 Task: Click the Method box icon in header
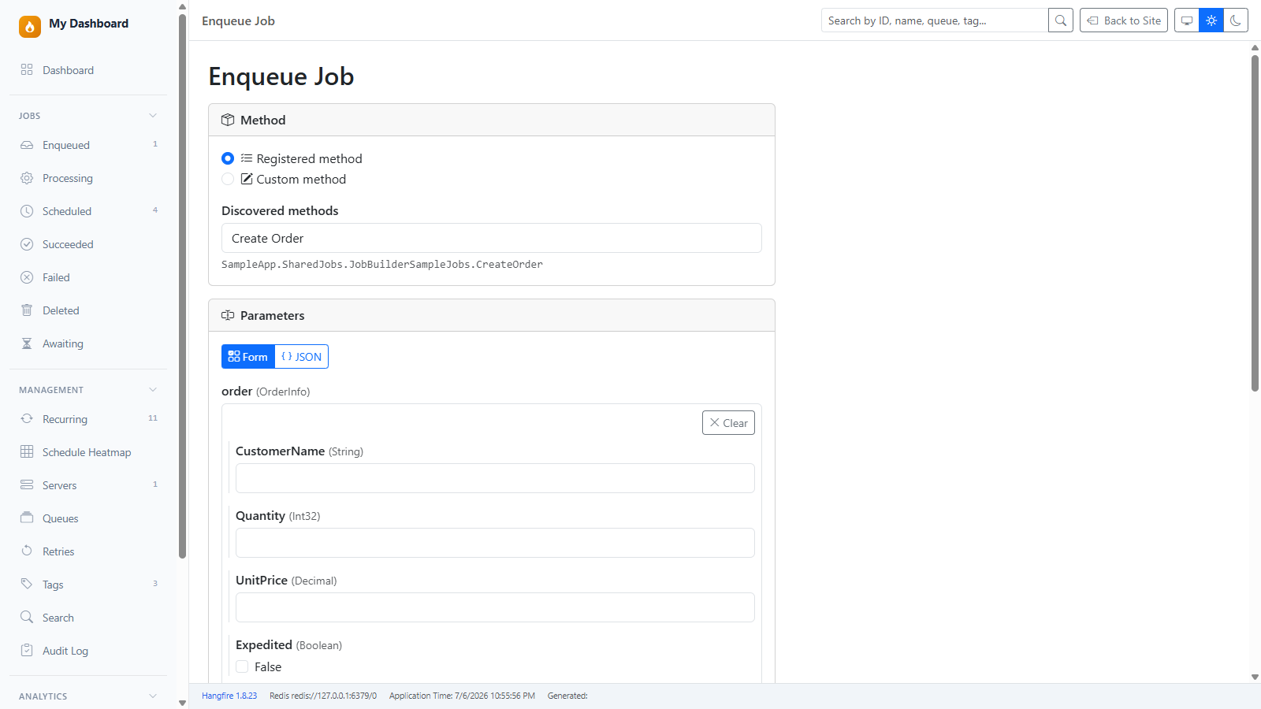(228, 120)
